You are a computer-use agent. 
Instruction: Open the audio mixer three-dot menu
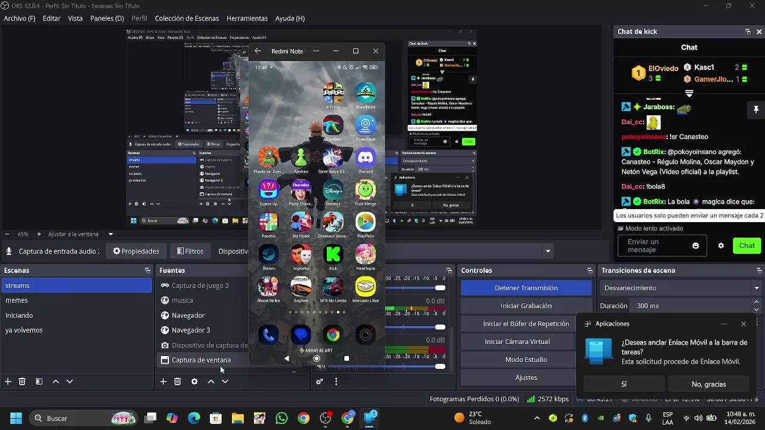[336, 382]
